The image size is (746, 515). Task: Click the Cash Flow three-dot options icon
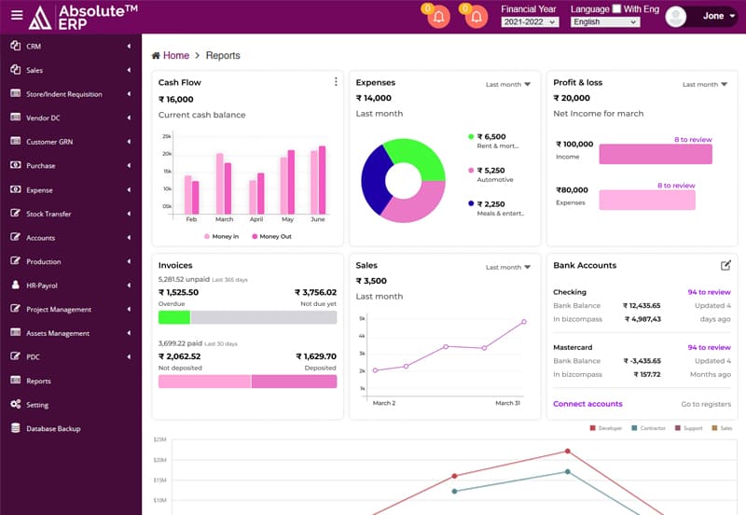point(336,82)
